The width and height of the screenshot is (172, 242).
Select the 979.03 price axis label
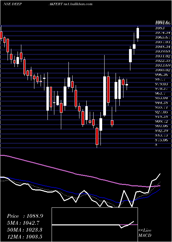162,84
